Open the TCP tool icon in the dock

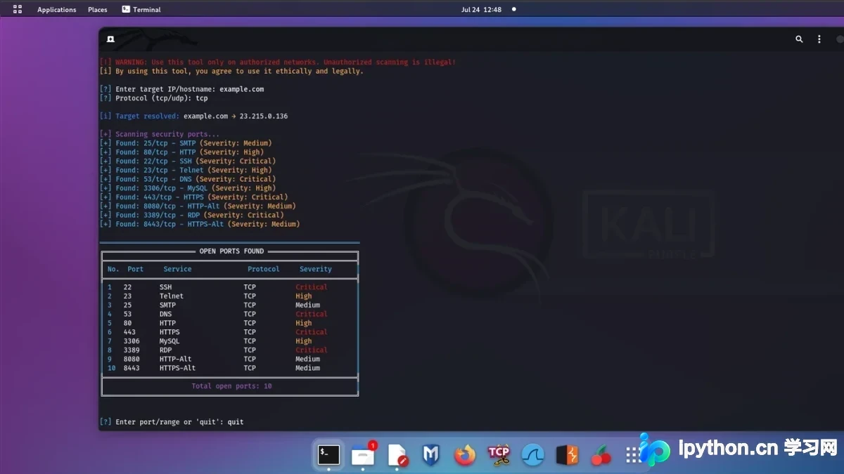click(499, 455)
